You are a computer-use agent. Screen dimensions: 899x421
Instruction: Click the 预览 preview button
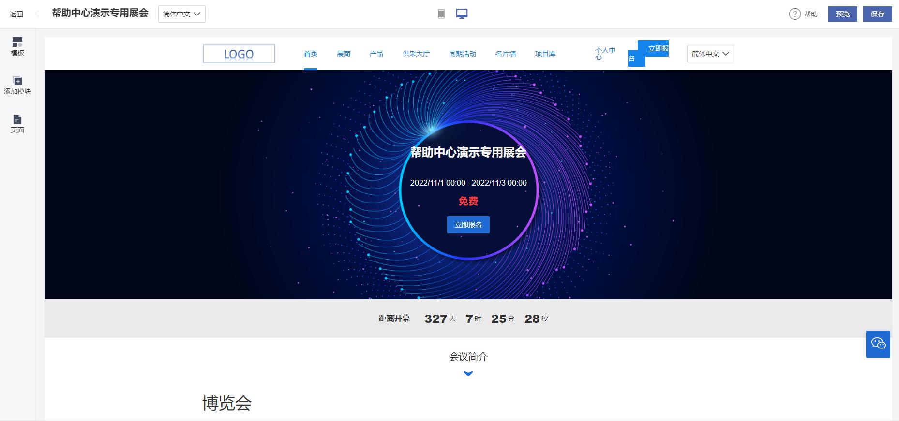(x=842, y=14)
